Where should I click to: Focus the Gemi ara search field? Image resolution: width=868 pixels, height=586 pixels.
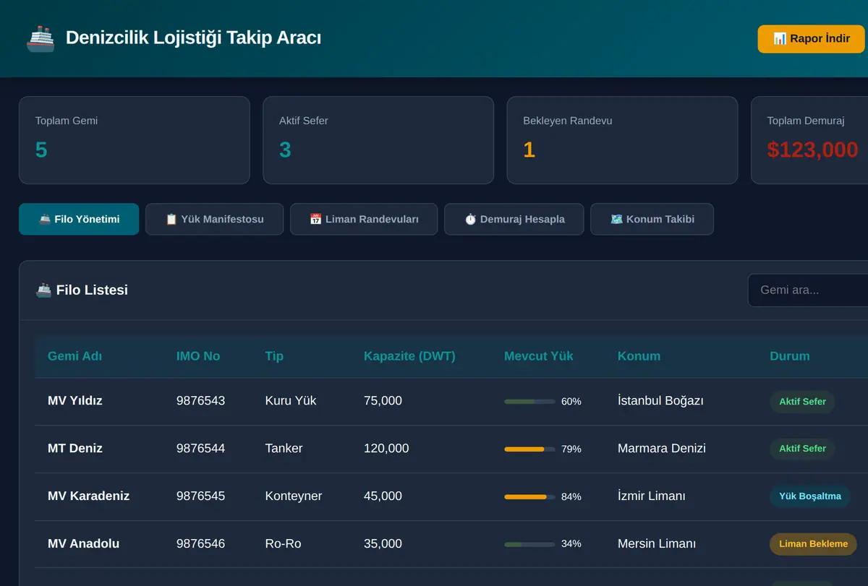pyautogui.click(x=808, y=290)
